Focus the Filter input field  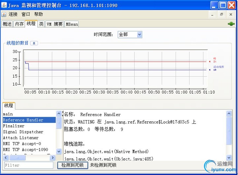(29, 165)
